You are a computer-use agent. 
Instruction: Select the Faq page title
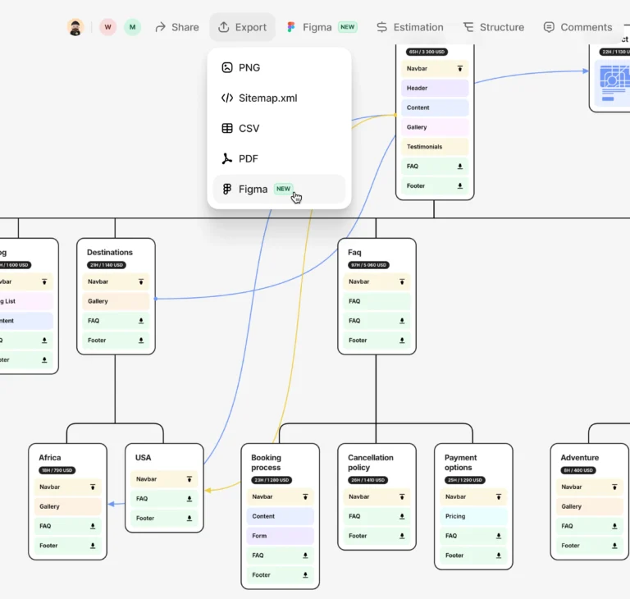[x=354, y=253]
